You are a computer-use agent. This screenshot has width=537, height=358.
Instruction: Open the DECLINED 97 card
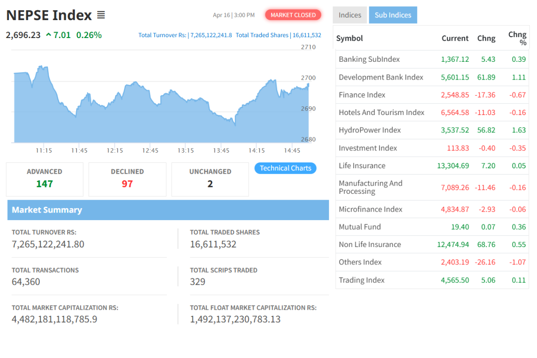pos(128,179)
